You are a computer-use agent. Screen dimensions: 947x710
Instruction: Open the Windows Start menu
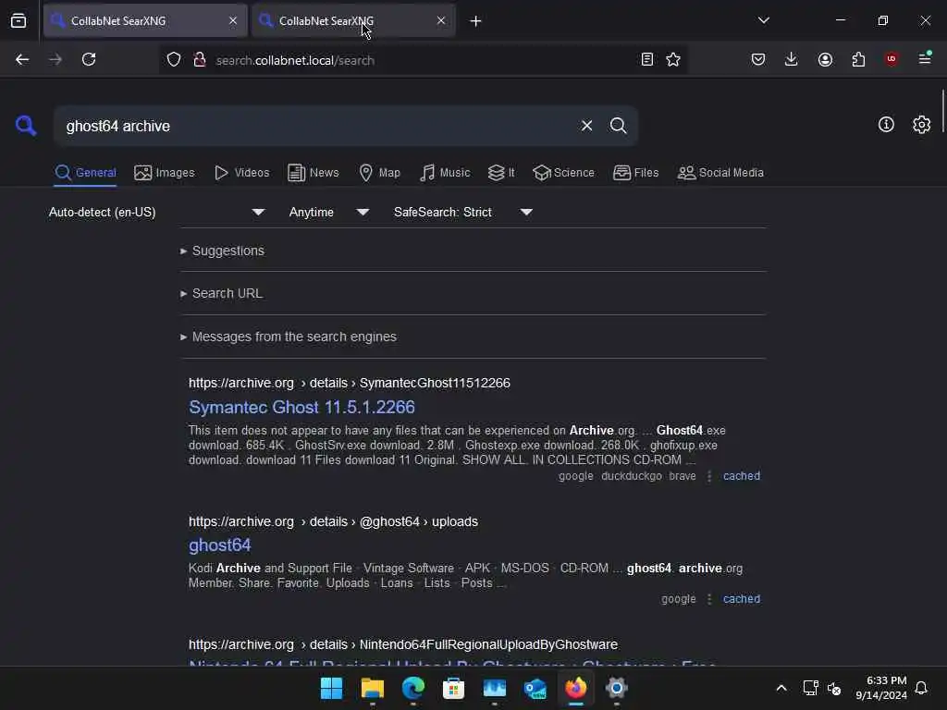click(x=331, y=688)
